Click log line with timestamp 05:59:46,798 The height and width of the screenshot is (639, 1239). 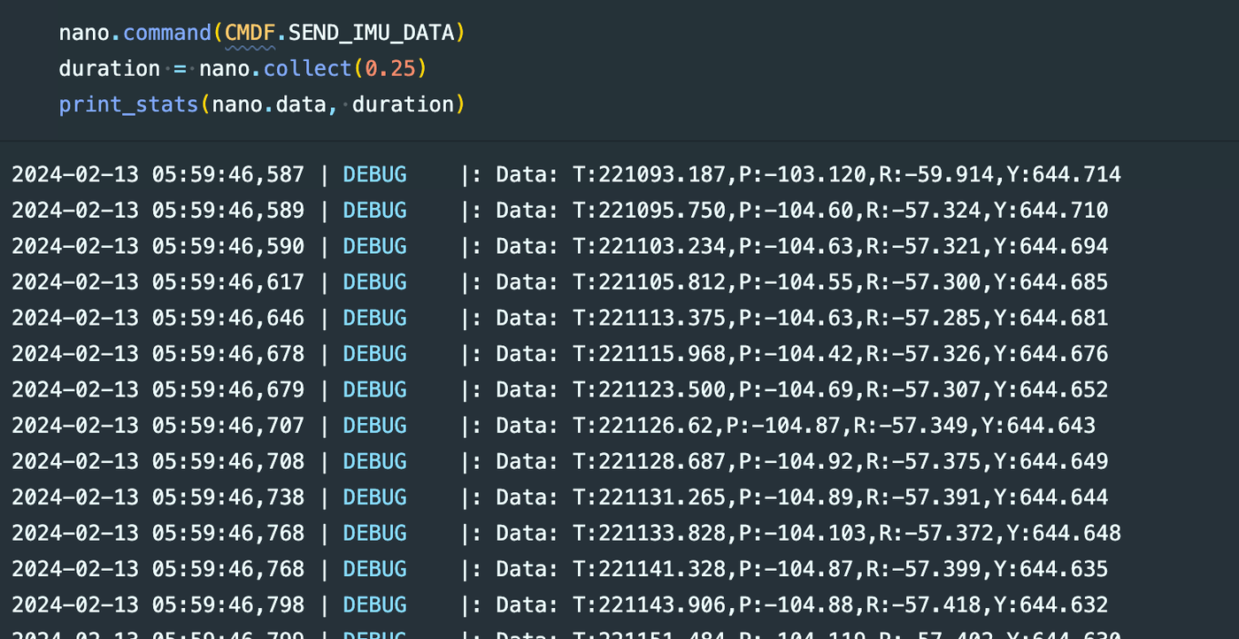coord(560,604)
